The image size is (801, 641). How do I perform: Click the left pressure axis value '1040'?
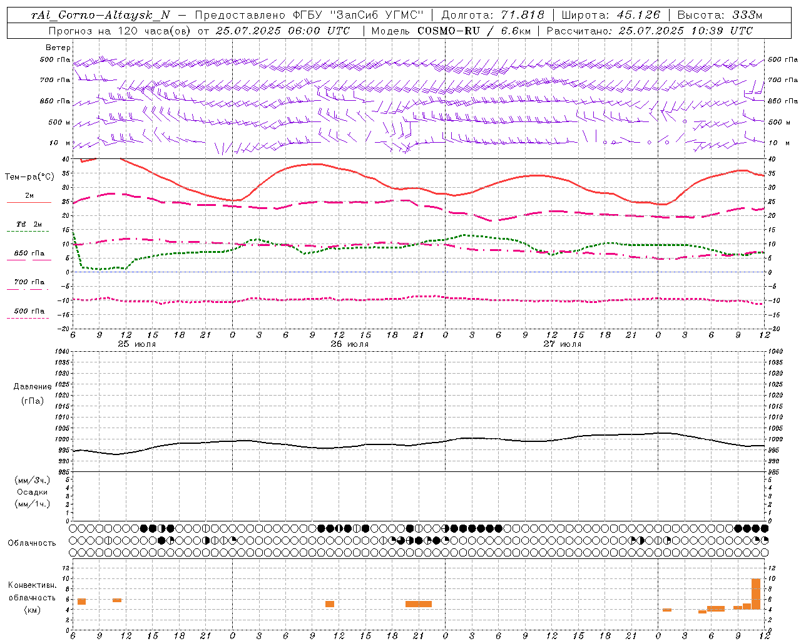[61, 351]
